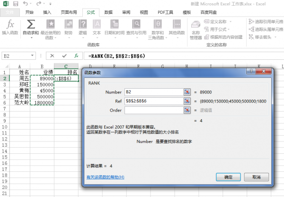Select the Formulas tab

tap(91, 12)
